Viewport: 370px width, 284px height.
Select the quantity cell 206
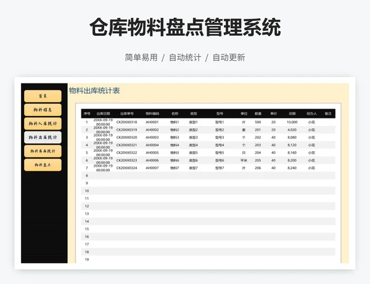tap(258, 168)
